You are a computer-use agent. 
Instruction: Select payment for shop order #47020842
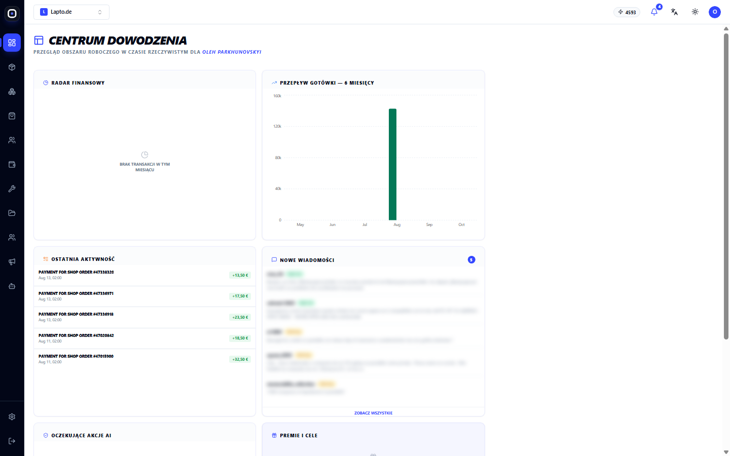[x=144, y=338]
